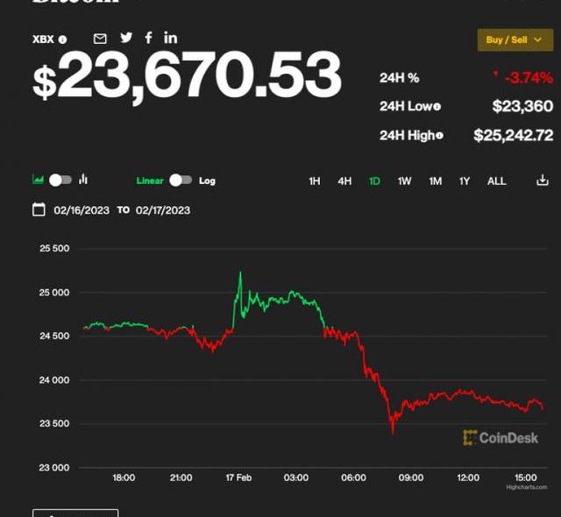Viewport: 561px width, 517px height.
Task: Edit start date 02/16/2023
Action: pos(82,210)
